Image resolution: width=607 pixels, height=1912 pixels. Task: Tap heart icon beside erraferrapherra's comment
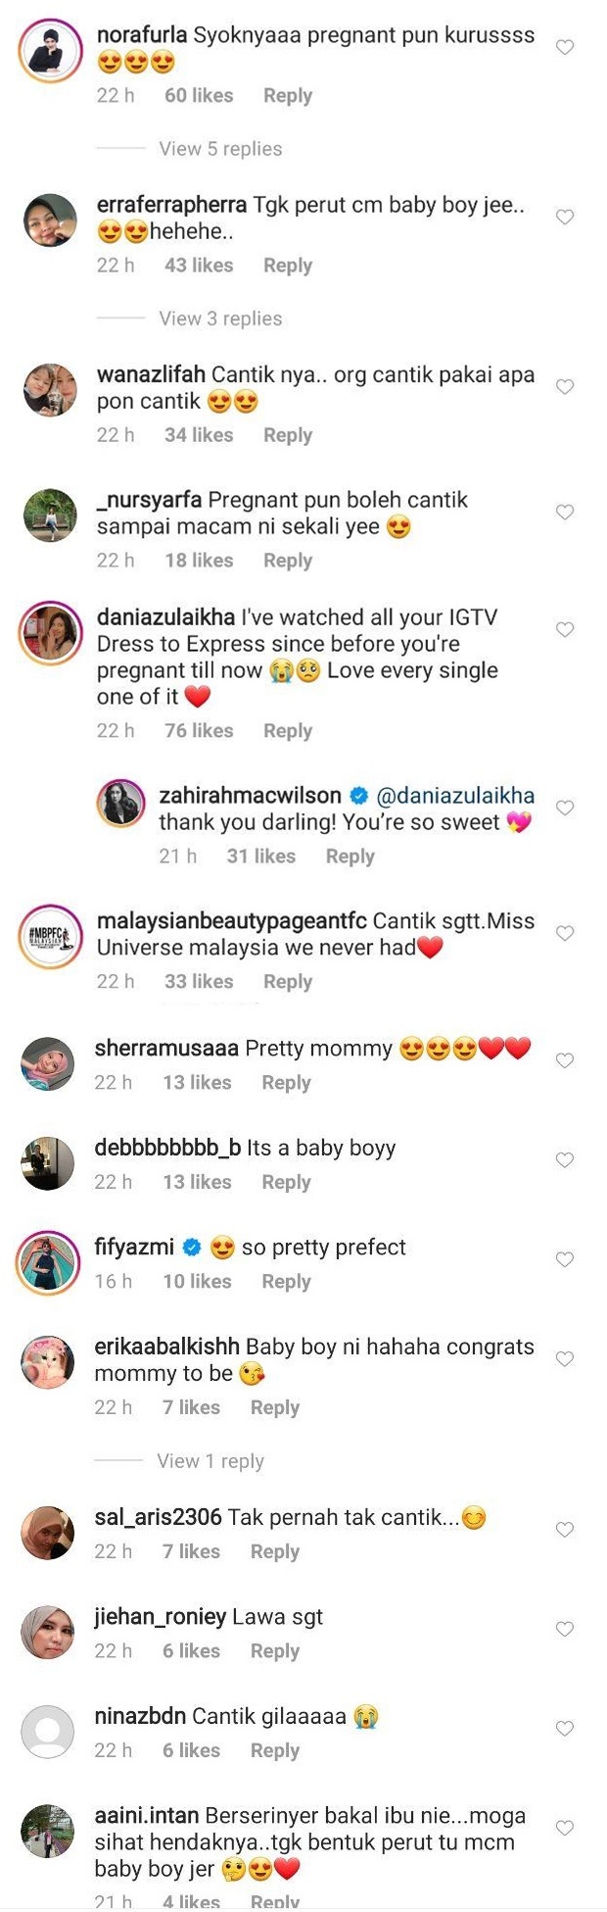tap(565, 217)
